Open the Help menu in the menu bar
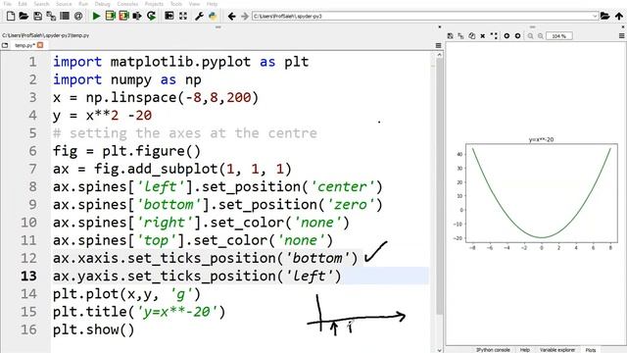This screenshot has height=353, width=627. pos(212,4)
